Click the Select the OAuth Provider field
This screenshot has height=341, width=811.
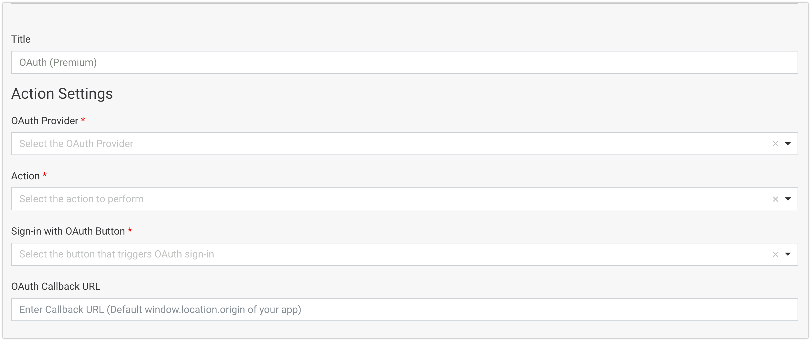(378, 144)
